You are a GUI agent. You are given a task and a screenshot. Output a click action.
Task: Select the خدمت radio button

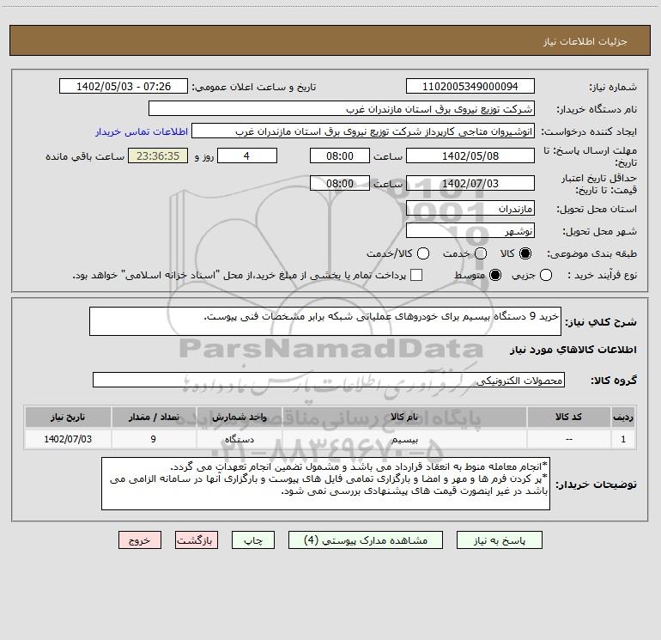[x=481, y=253]
